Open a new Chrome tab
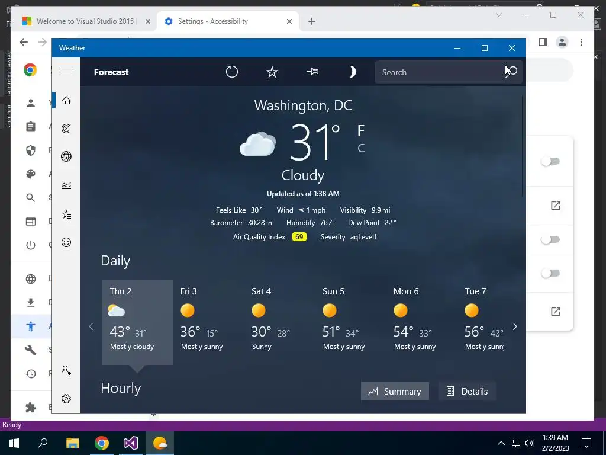The image size is (606, 455). (312, 22)
